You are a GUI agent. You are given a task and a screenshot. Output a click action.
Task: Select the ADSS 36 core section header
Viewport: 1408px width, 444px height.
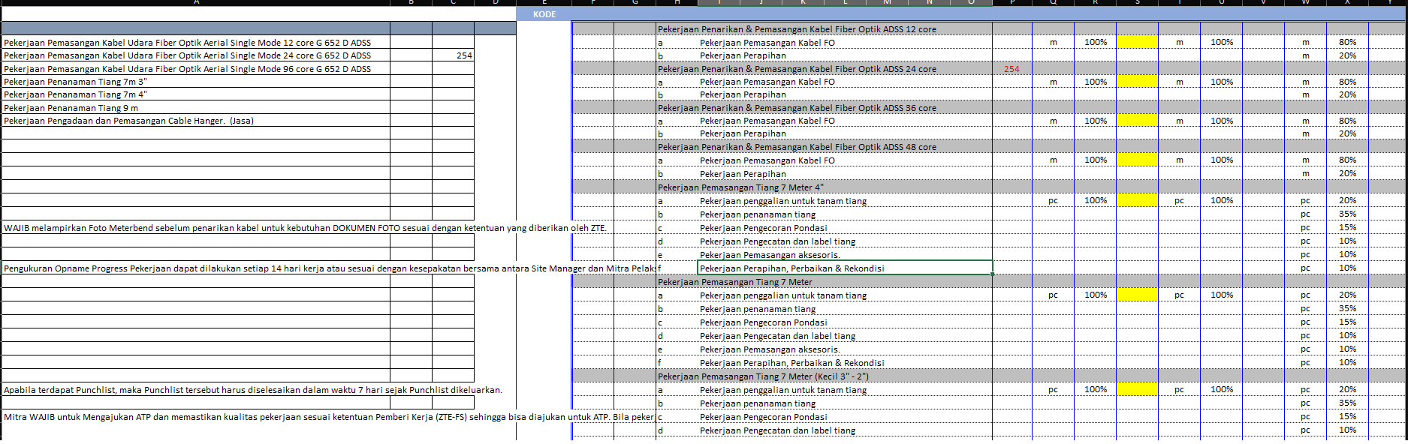797,108
